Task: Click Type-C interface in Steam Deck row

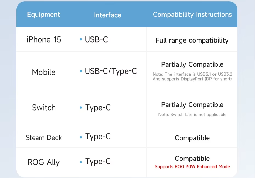Action: [98, 136]
